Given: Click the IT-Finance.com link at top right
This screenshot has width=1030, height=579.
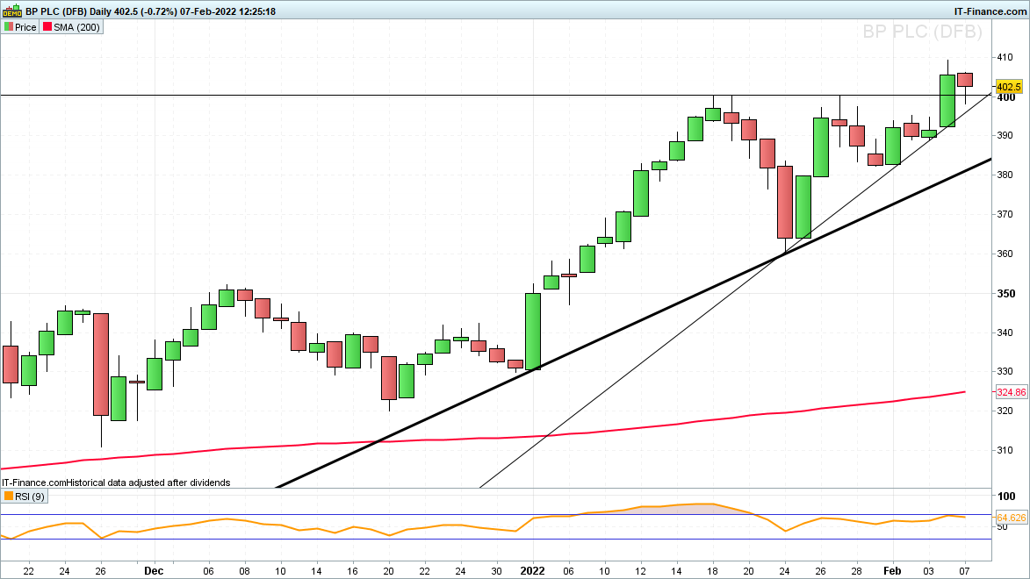Looking at the screenshot, I should 990,11.
